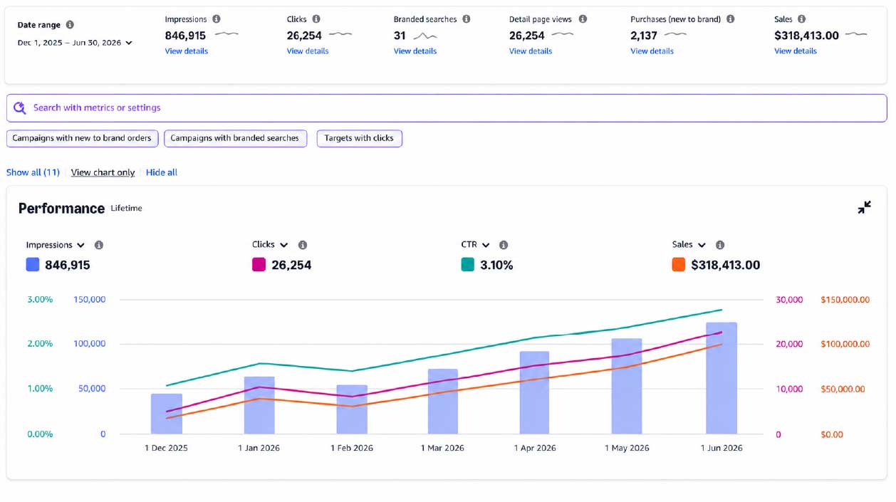Open the info icon beside Detail page views
Viewport: 896px width, 502px height.
583,19
